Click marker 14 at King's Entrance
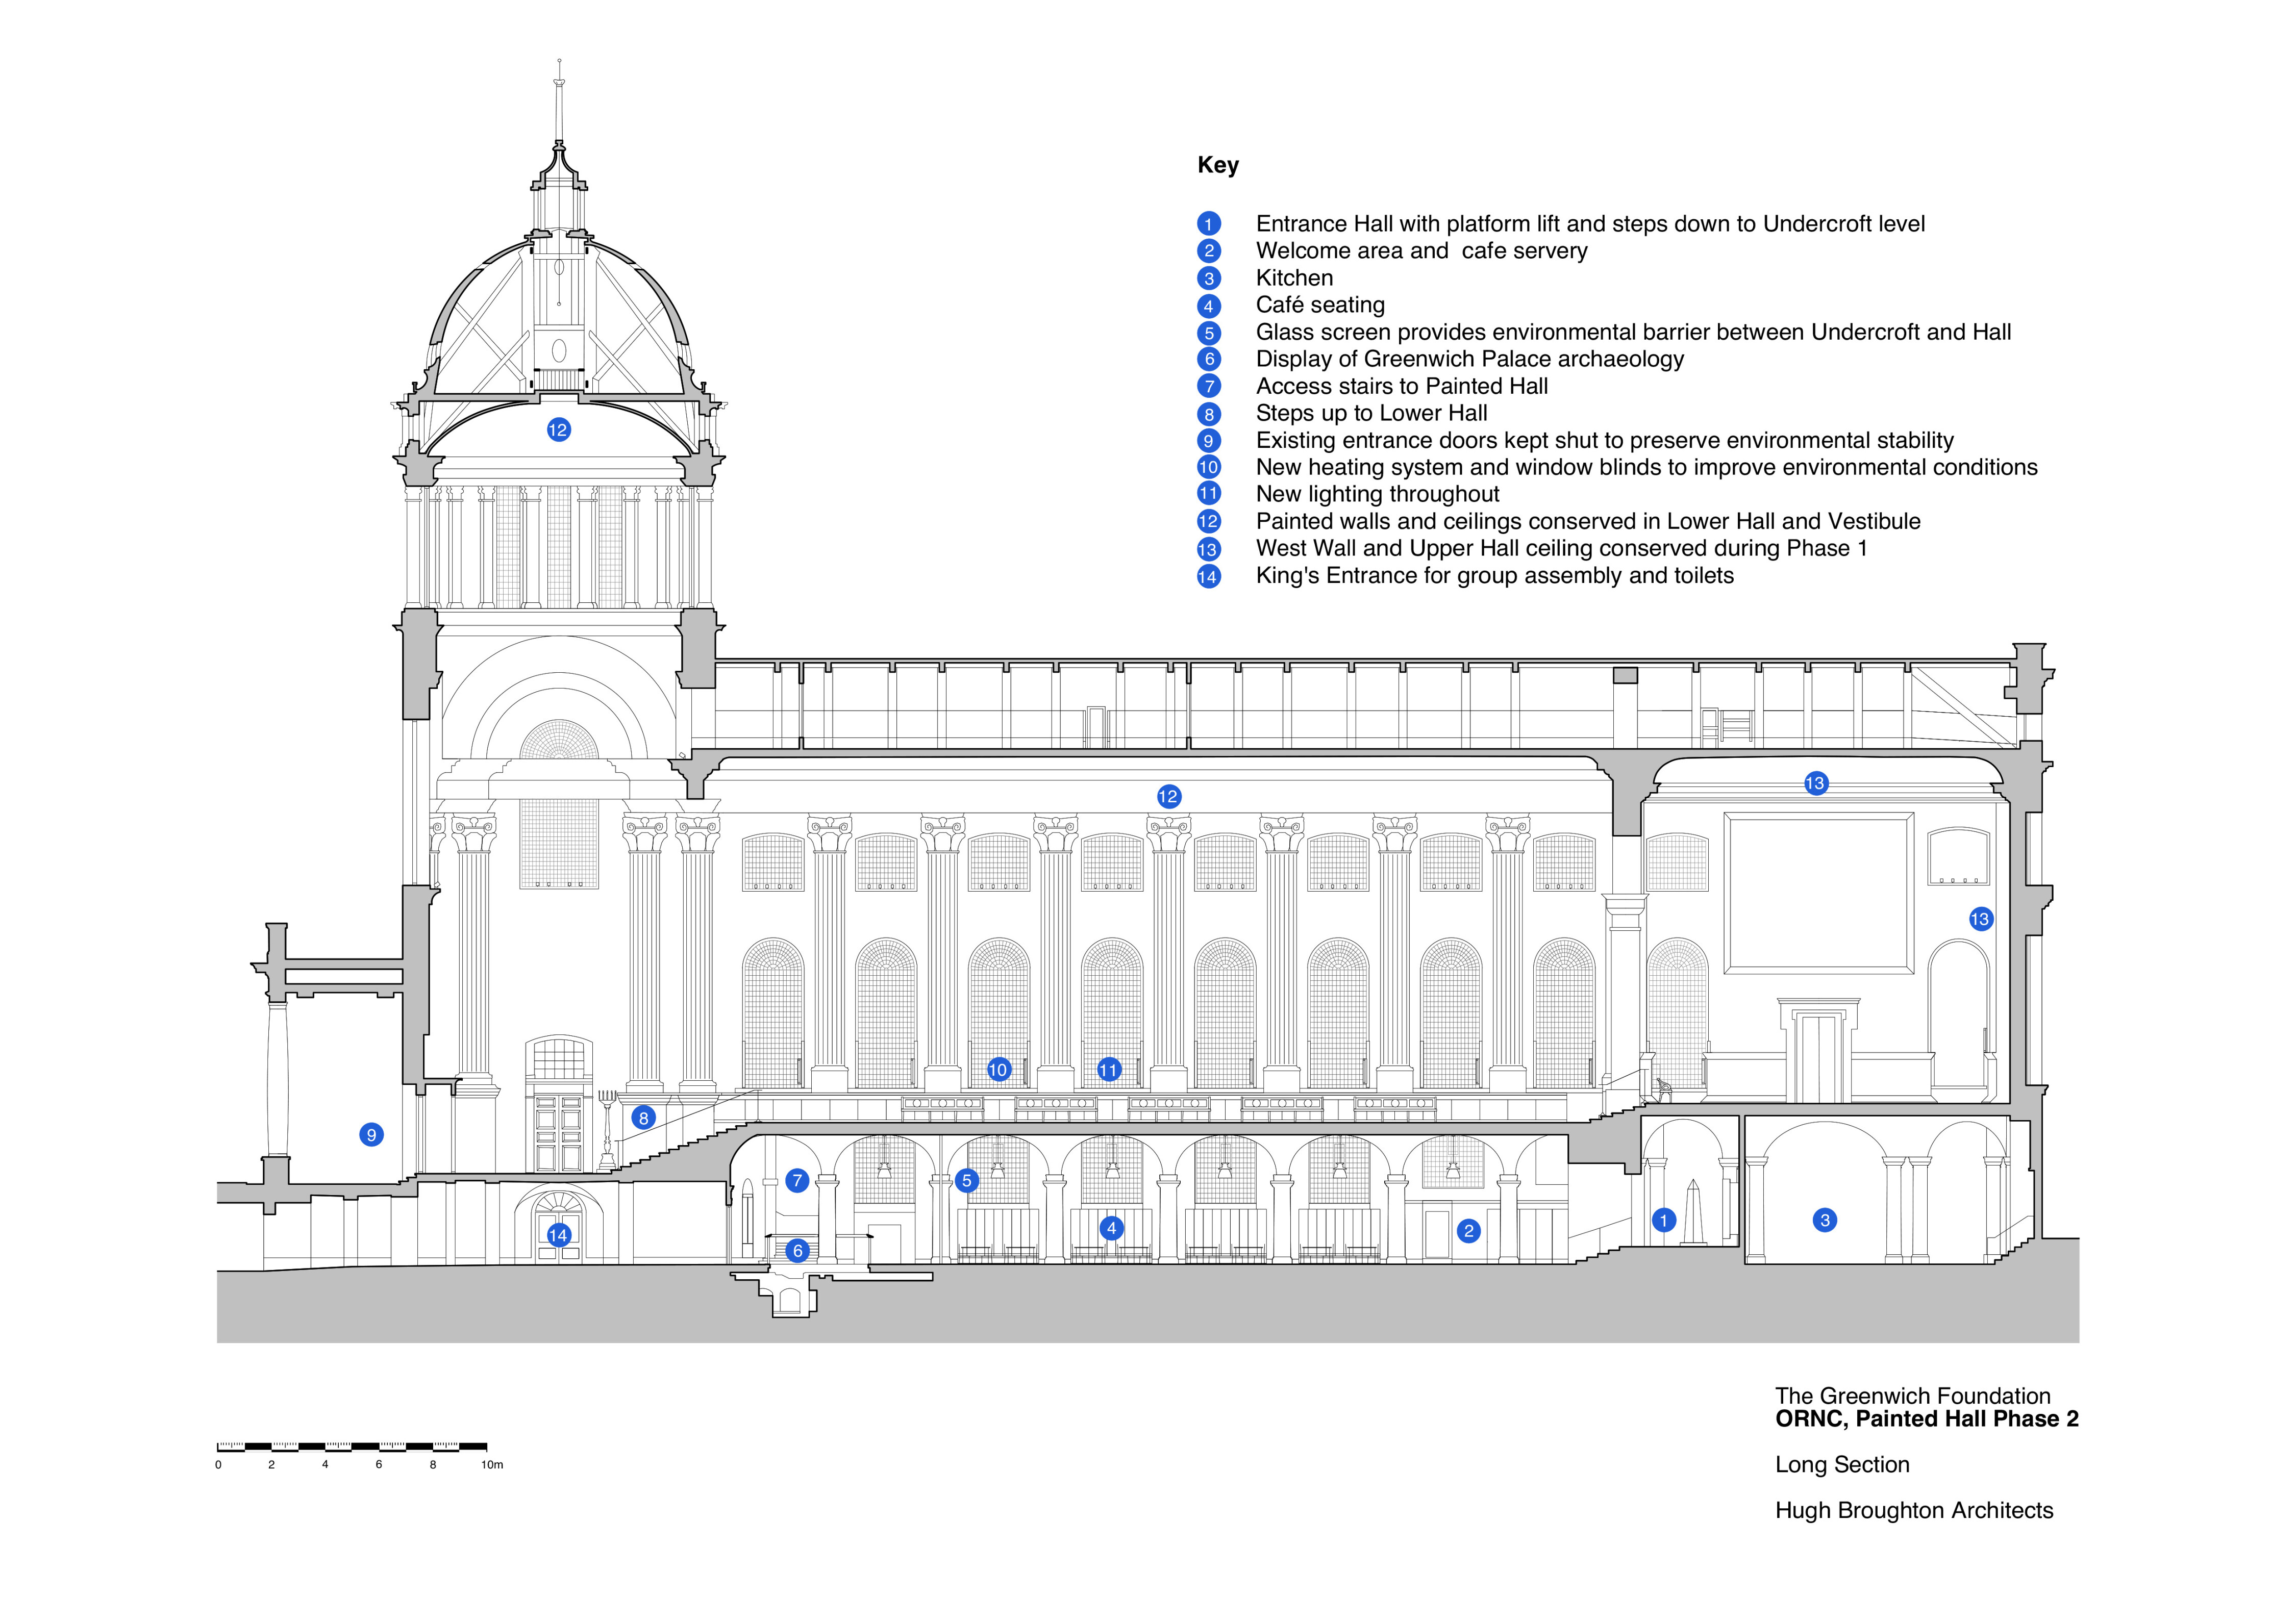Image resolution: width=2296 pixels, height=1623 pixels. point(558,1235)
